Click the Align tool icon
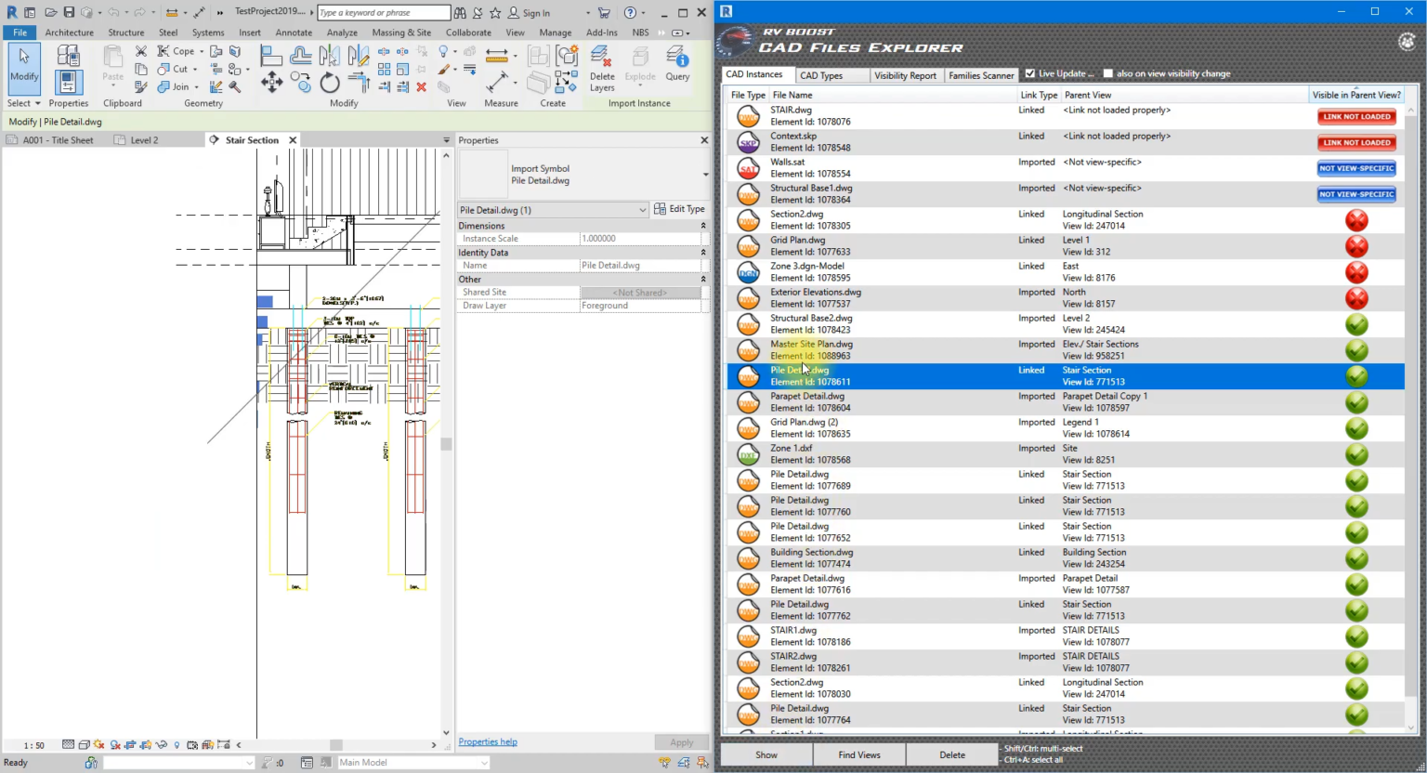This screenshot has height=773, width=1427. [x=271, y=55]
